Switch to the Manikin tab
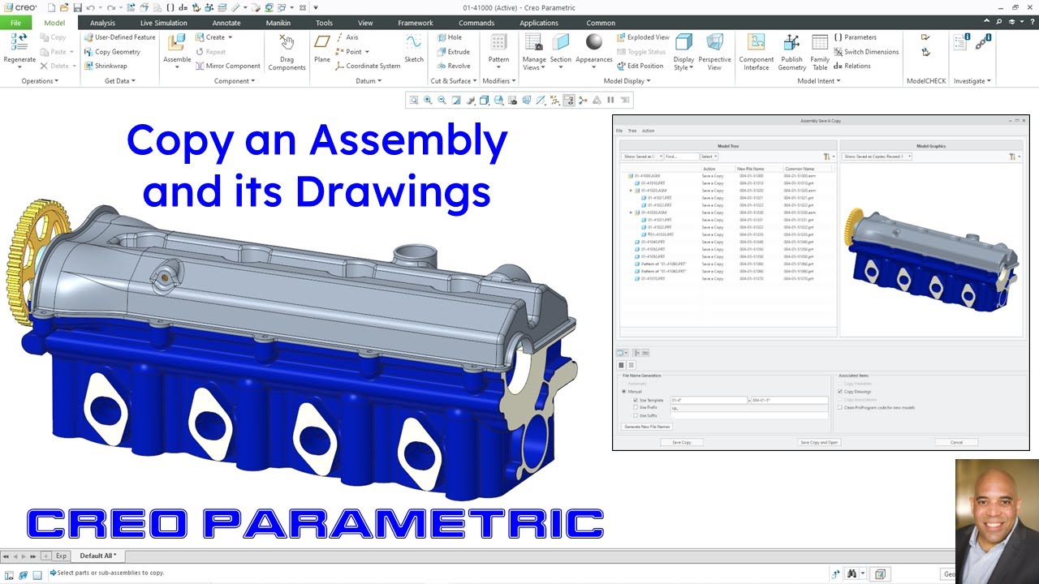This screenshot has height=584, width=1039. click(278, 23)
